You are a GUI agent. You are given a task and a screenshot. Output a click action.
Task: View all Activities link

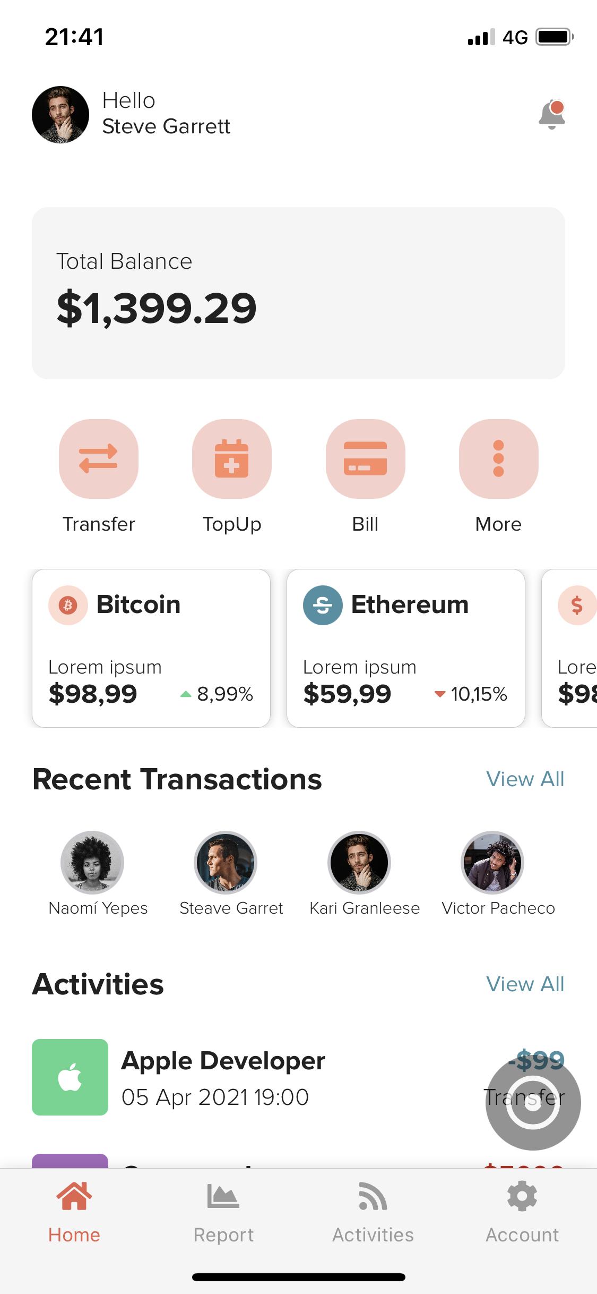click(525, 984)
